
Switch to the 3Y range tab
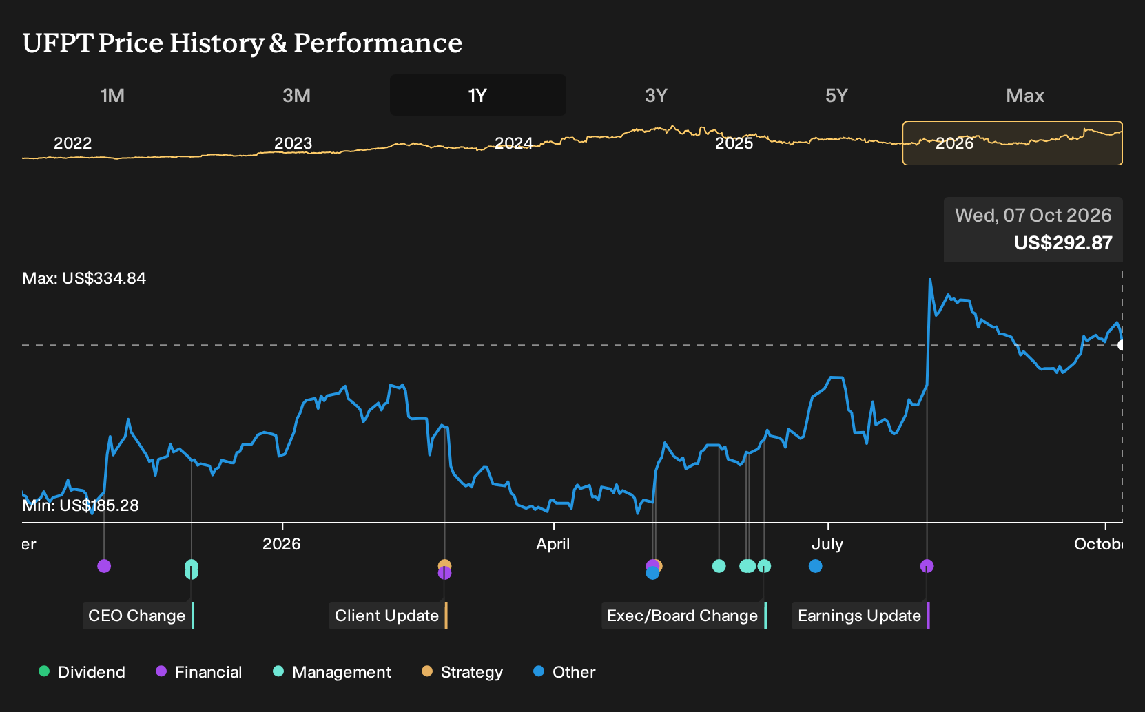(656, 95)
